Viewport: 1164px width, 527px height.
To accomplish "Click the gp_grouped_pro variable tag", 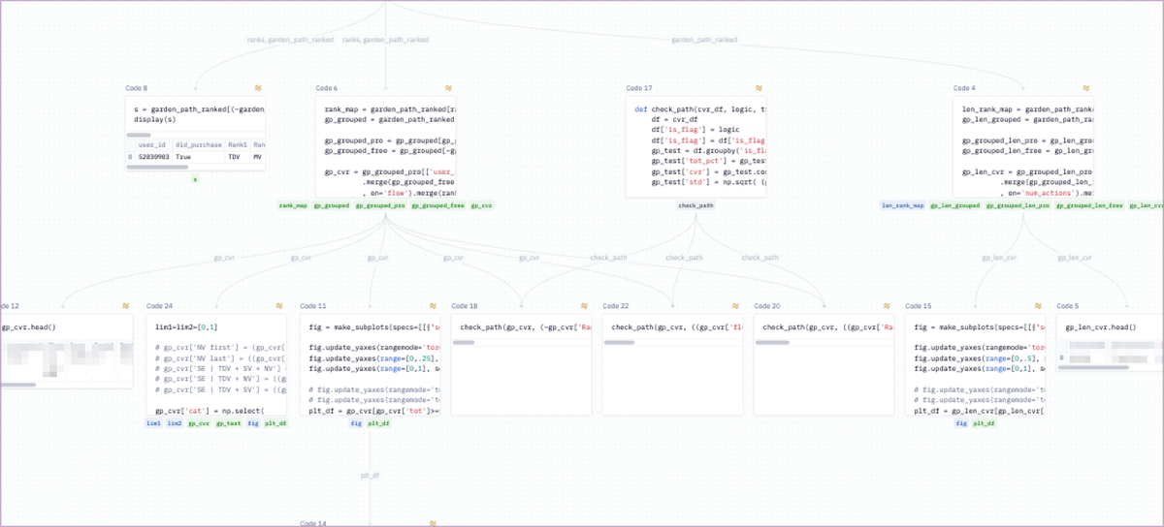I will 380,205.
